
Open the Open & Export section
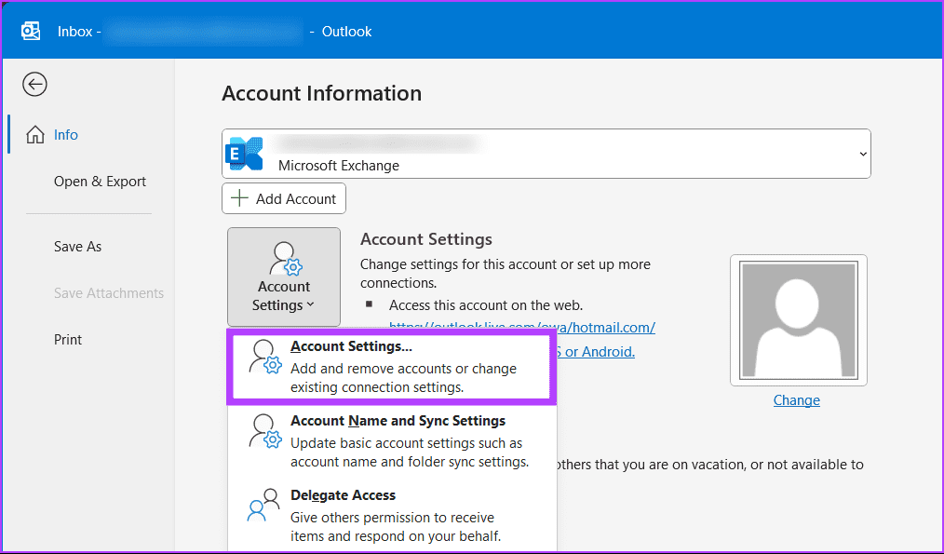pyautogui.click(x=100, y=182)
